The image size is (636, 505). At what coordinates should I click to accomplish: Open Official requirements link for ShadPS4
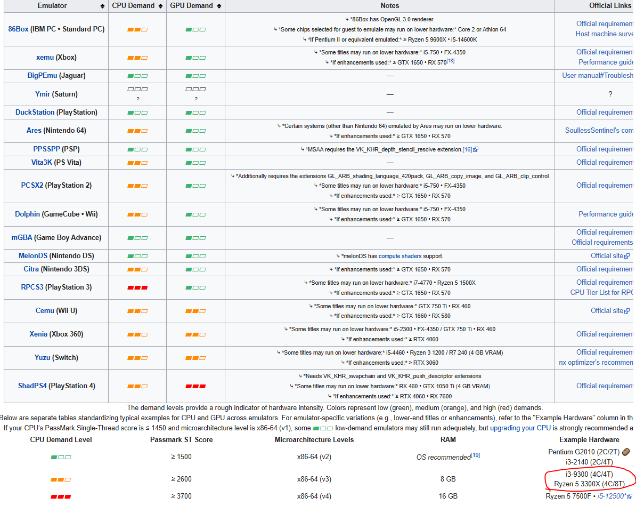coord(605,386)
